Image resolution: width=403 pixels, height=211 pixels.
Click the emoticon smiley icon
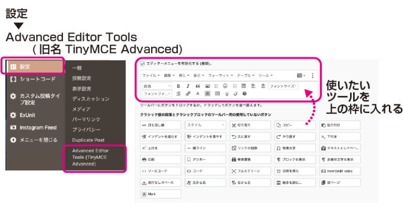[225, 86]
